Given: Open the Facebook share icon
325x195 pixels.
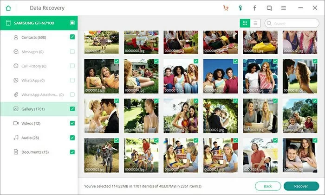Looking at the screenshot, I should click(254, 8).
